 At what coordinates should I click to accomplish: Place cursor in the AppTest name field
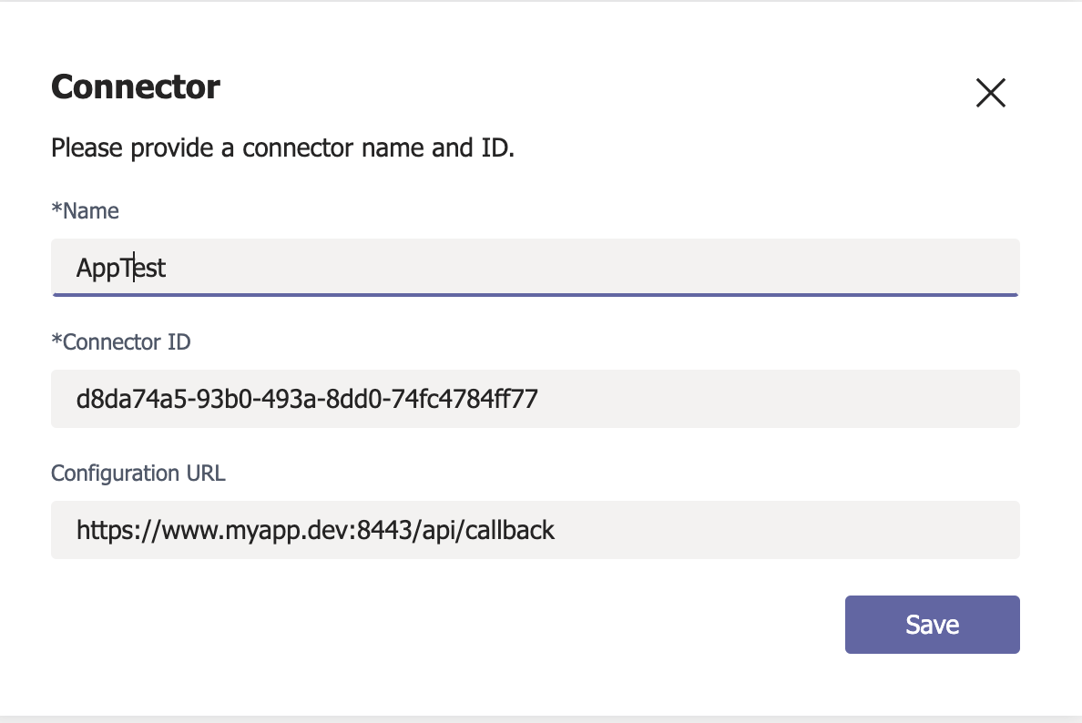(x=364, y=267)
